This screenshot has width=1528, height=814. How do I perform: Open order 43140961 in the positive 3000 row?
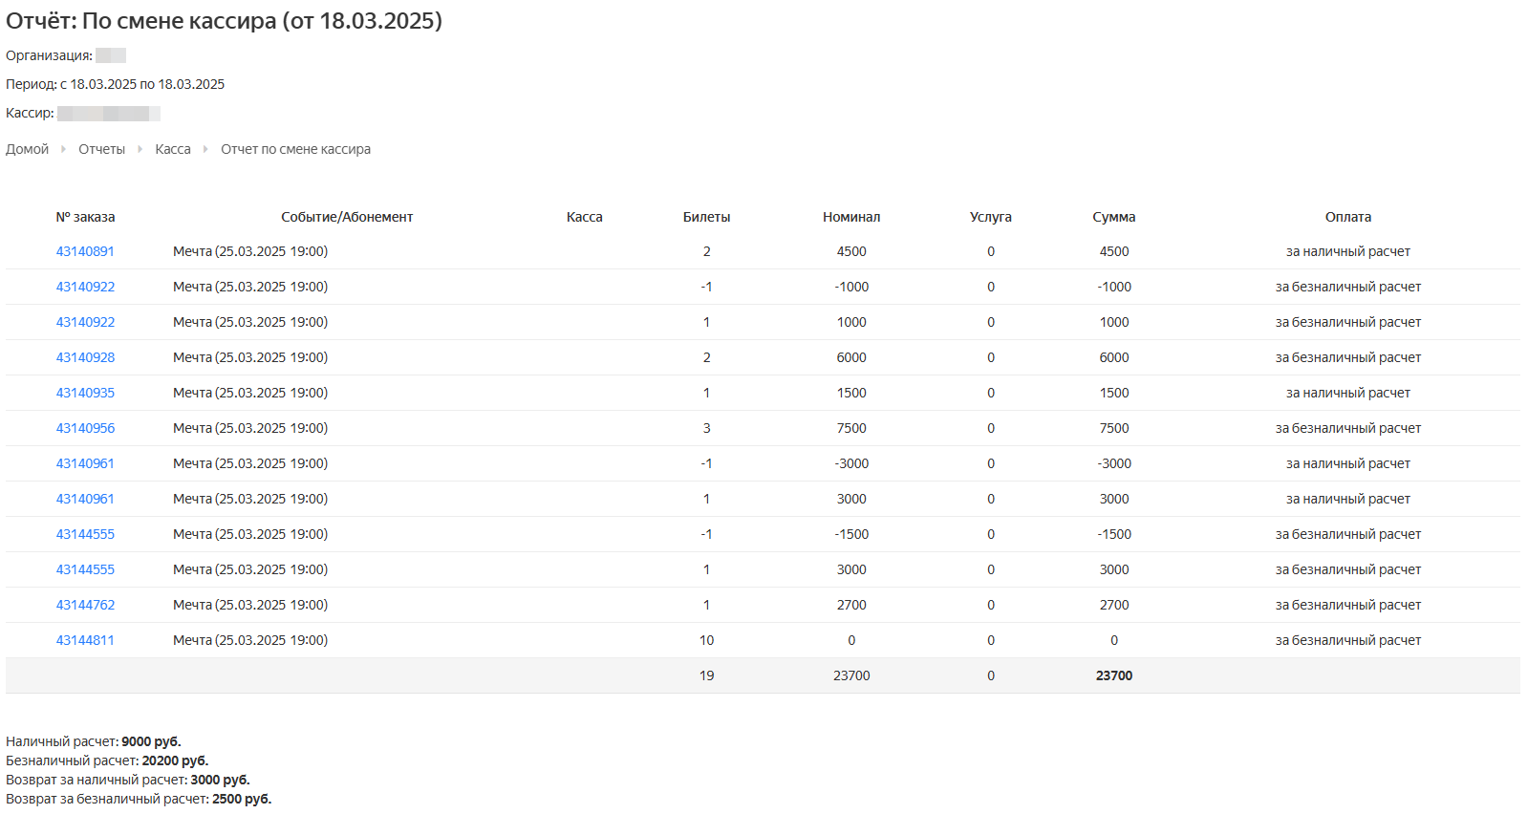coord(85,499)
